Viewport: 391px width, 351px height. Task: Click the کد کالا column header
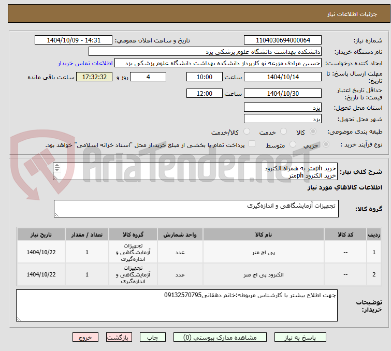tap(345, 235)
